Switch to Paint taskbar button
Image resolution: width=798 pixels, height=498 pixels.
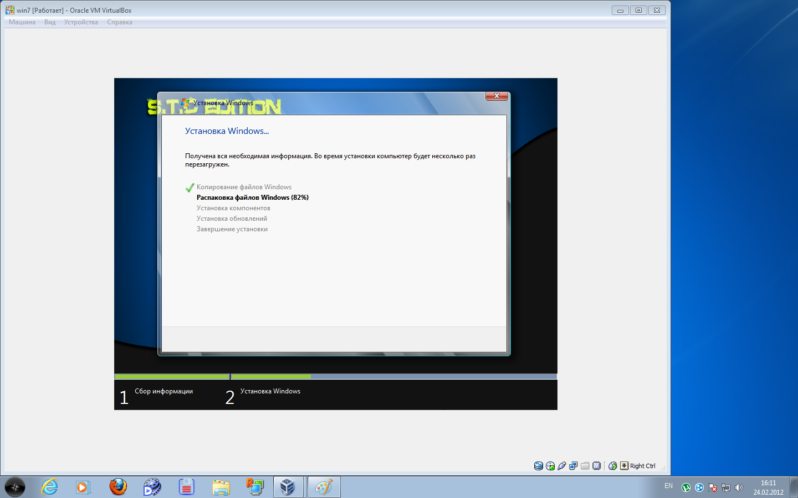point(324,487)
